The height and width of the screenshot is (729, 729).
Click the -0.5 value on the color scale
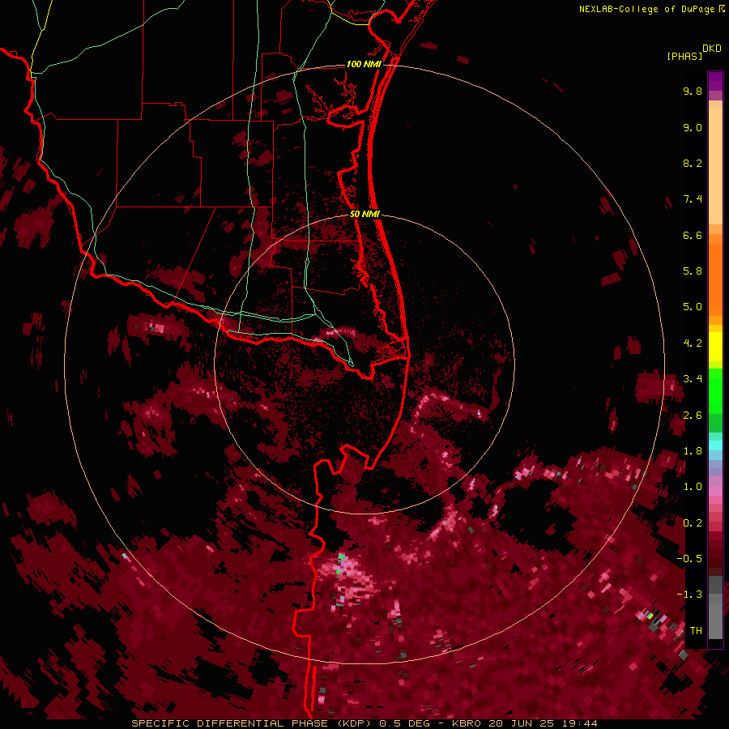coord(689,558)
